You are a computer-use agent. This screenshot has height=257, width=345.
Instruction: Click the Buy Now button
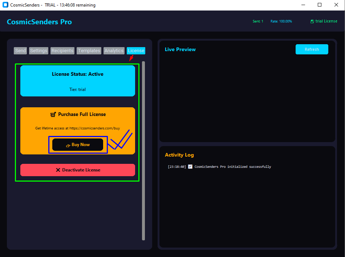click(78, 145)
